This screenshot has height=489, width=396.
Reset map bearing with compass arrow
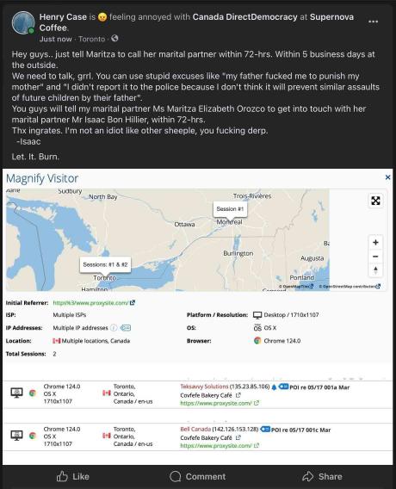click(375, 270)
